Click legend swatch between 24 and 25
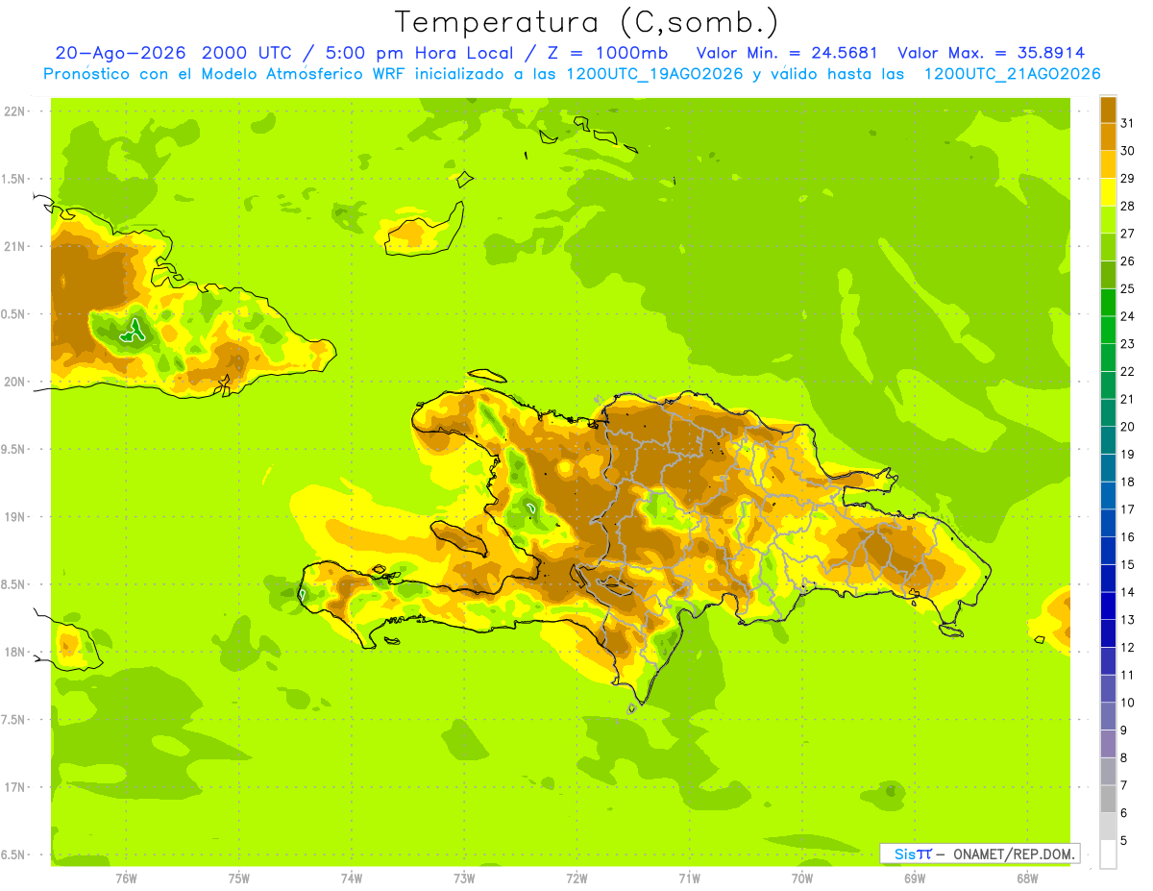Image resolution: width=1153 pixels, height=891 pixels. point(1108,302)
